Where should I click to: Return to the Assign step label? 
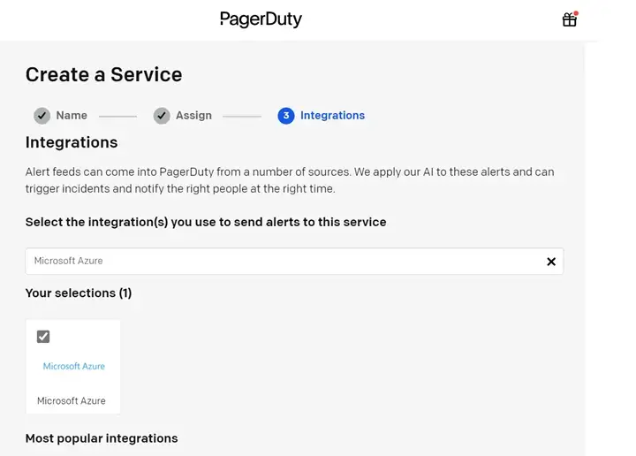pos(193,116)
